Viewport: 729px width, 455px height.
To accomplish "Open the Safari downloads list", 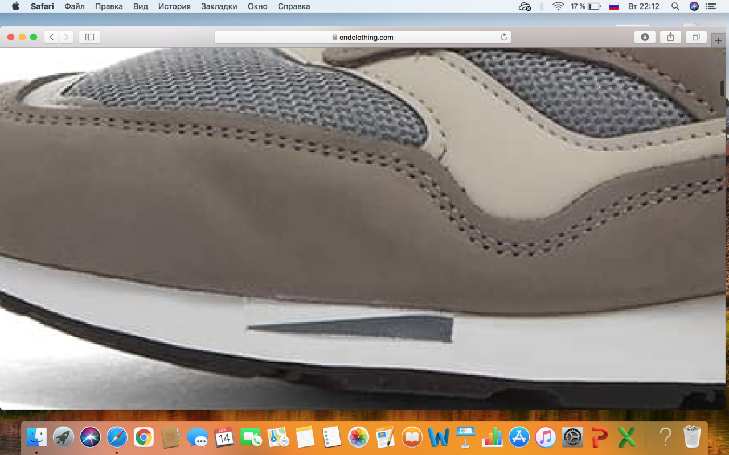I will 645,37.
